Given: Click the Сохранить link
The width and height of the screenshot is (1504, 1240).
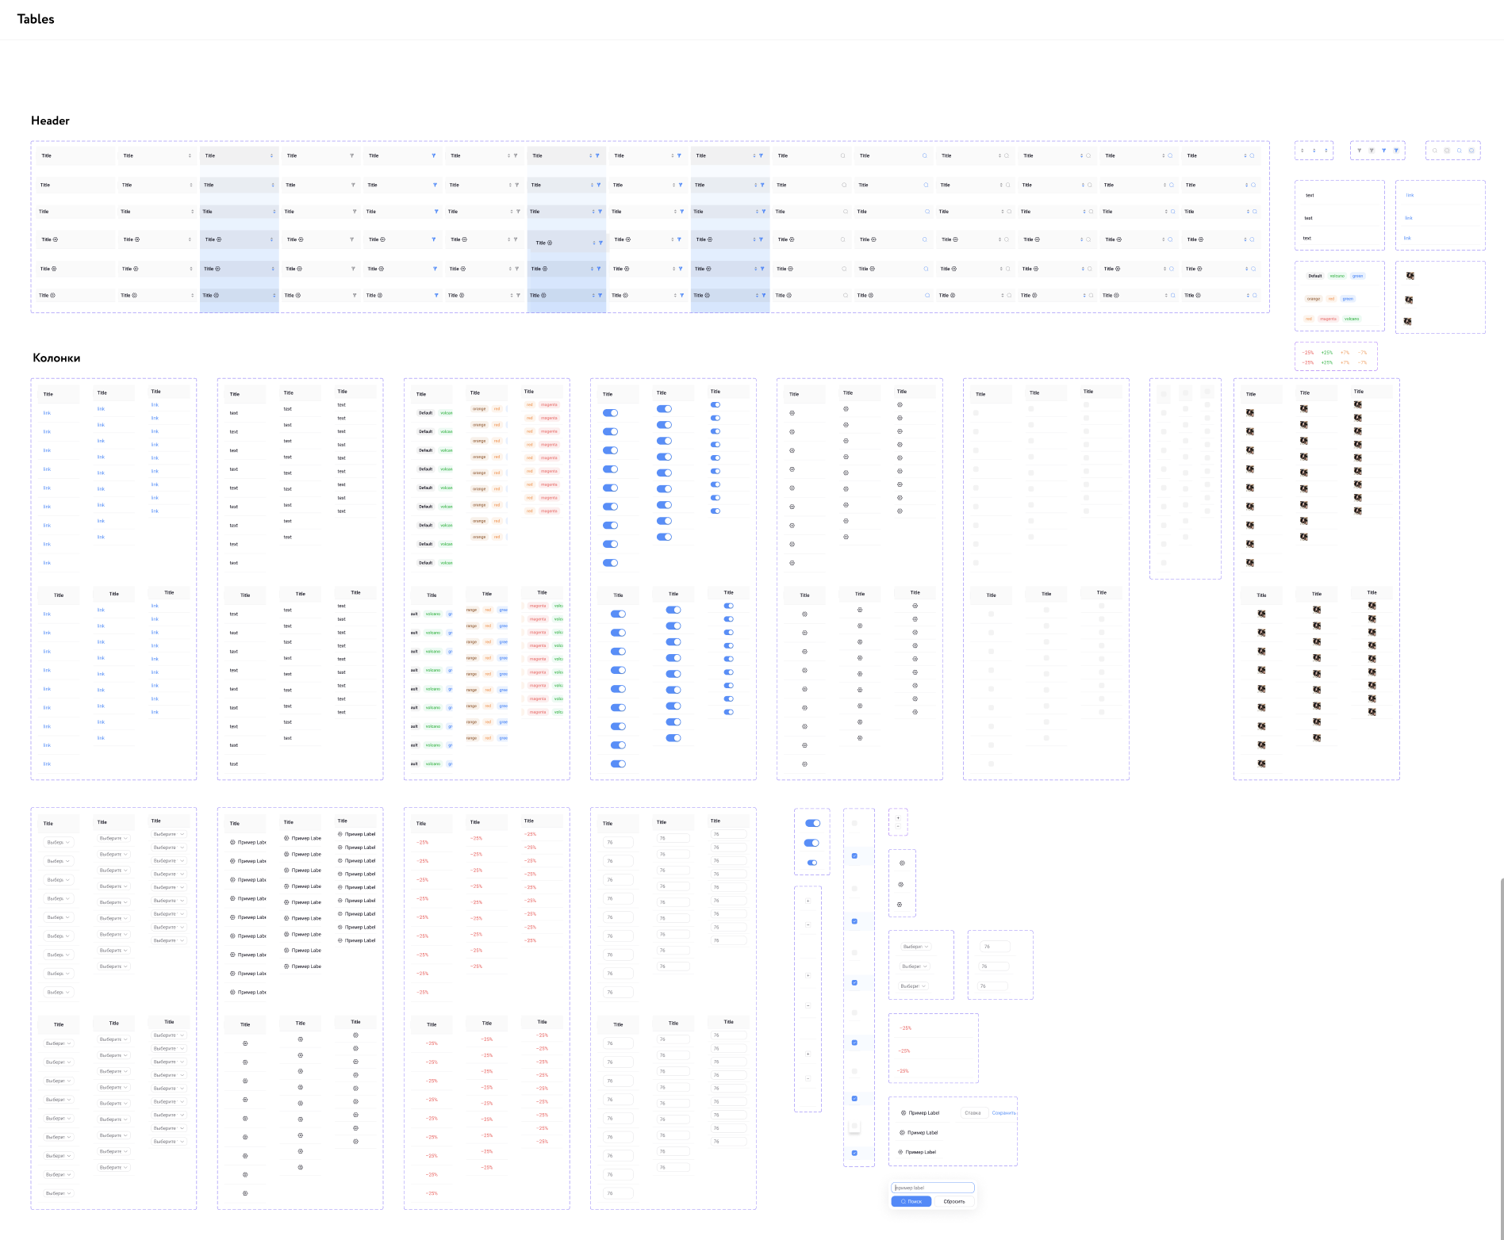Looking at the screenshot, I should click(x=1003, y=1113).
